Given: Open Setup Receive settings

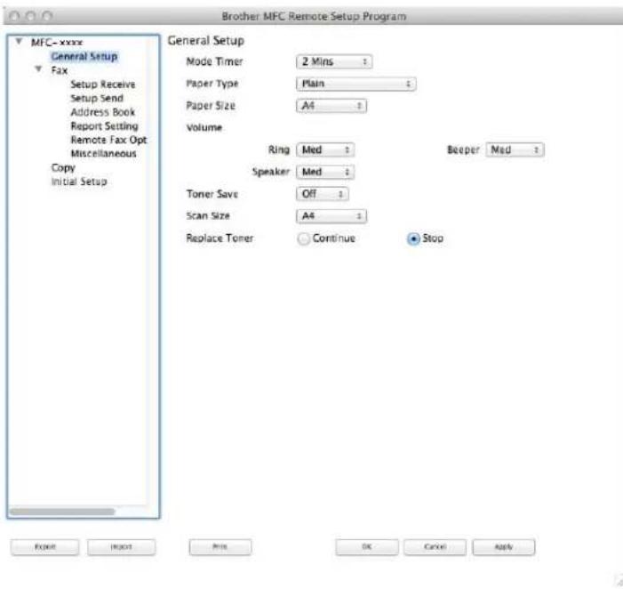Looking at the screenshot, I should coord(103,85).
